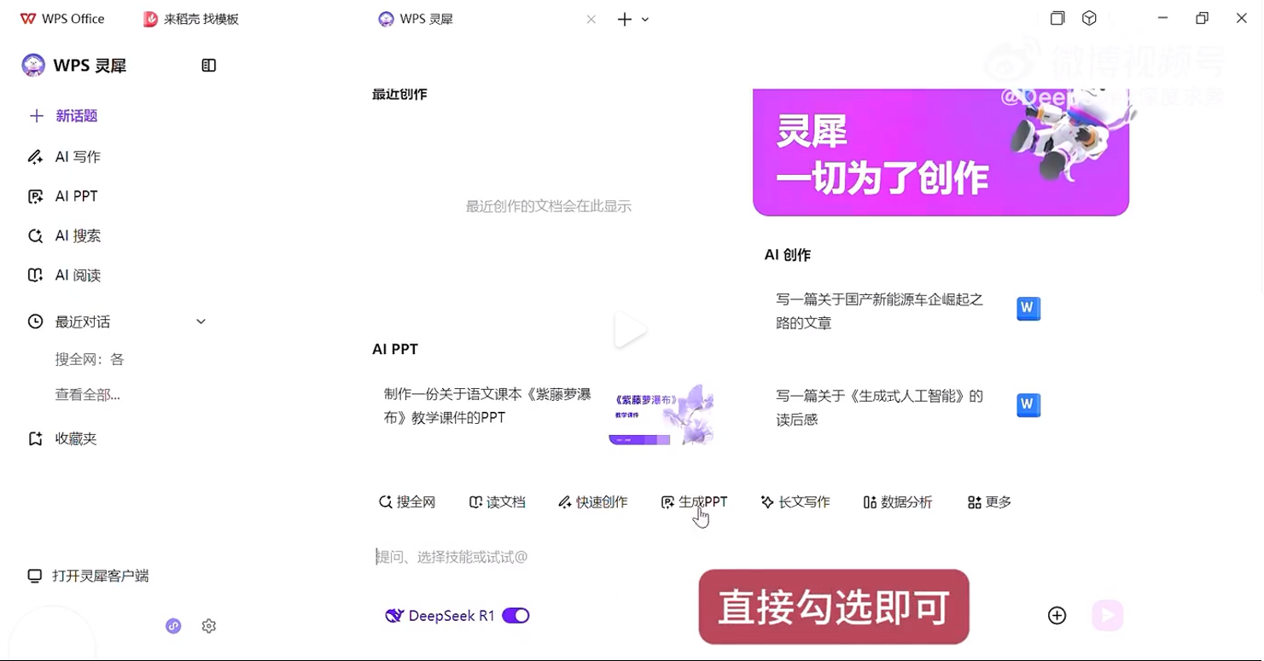Image resolution: width=1264 pixels, height=661 pixels.
Task: Switch to the WPS Office tab
Action: (62, 19)
